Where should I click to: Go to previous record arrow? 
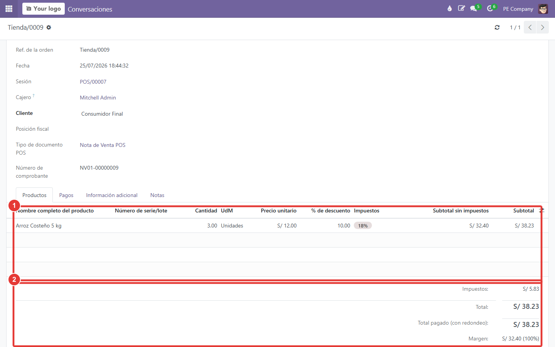click(x=530, y=27)
